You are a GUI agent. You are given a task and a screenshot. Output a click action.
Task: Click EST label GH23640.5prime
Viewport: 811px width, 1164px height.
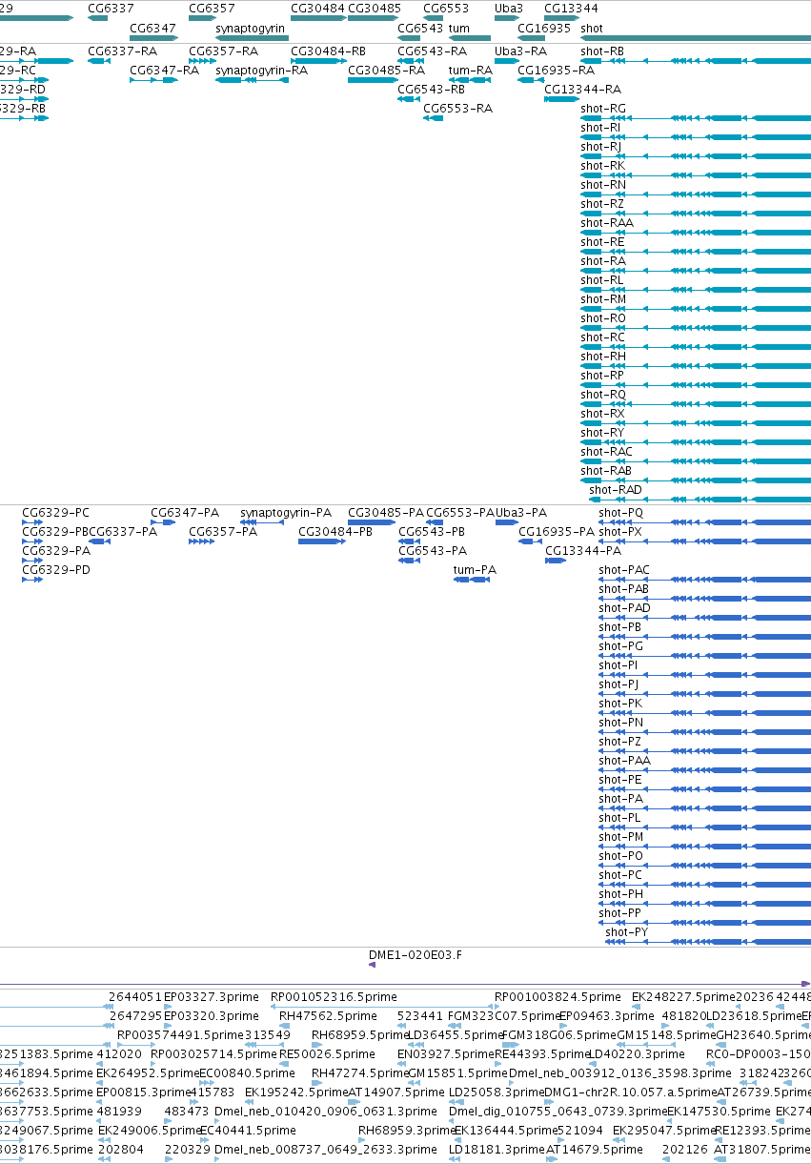click(762, 1035)
